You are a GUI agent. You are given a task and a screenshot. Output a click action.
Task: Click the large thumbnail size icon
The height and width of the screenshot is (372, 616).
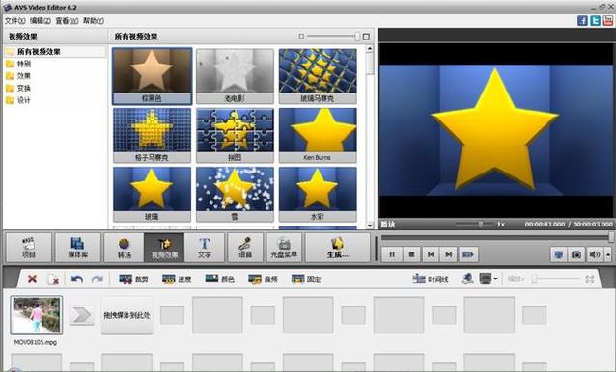366,36
